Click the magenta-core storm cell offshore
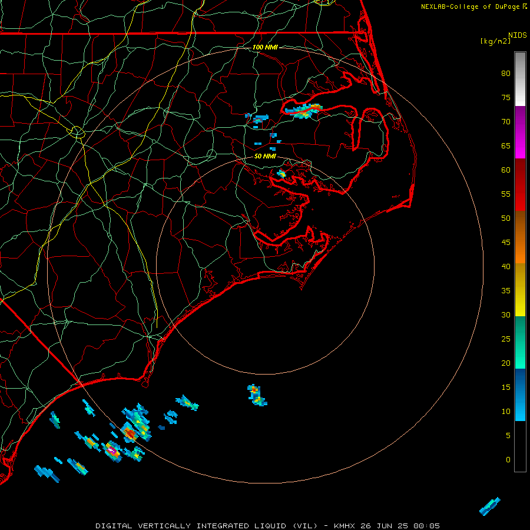Viewport: 530px width, 530px height. (112, 450)
